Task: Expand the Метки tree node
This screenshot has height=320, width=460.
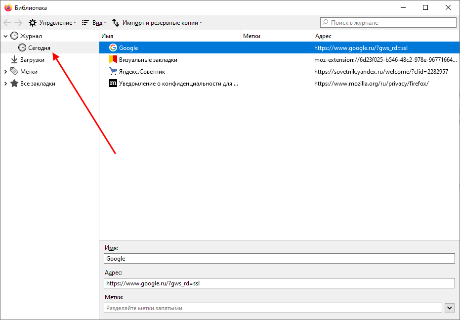Action: point(5,72)
